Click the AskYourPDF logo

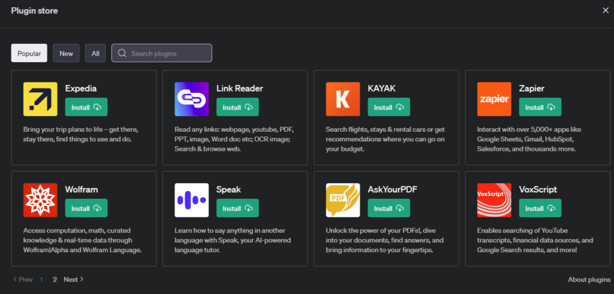tap(343, 200)
